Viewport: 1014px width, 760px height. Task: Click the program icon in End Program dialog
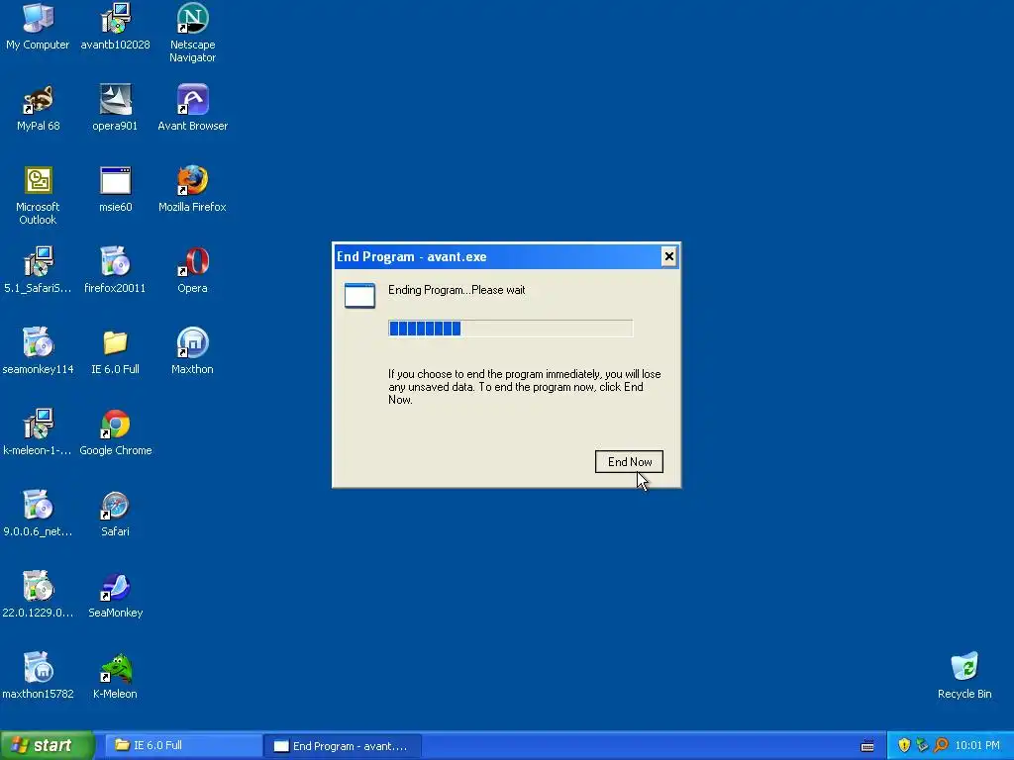[x=359, y=295]
